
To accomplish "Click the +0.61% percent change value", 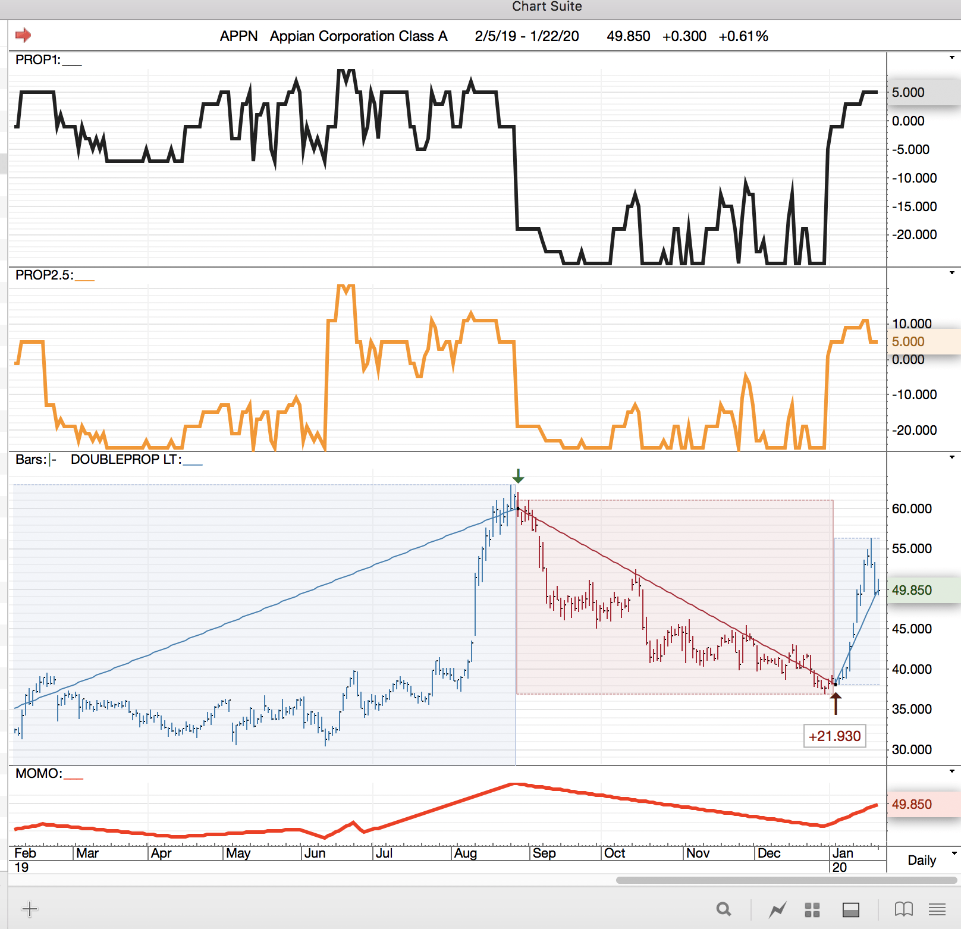I will click(x=743, y=36).
